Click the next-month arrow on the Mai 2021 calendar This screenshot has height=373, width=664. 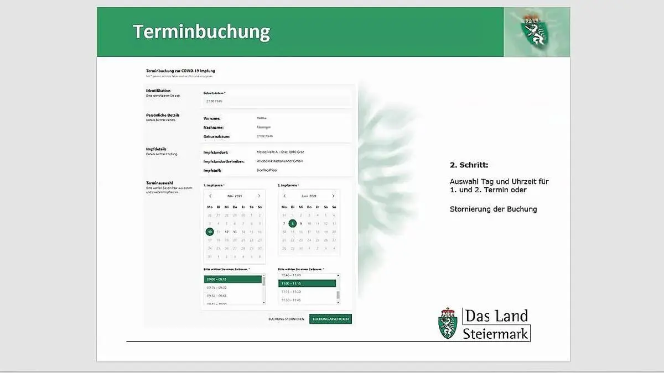(x=260, y=196)
